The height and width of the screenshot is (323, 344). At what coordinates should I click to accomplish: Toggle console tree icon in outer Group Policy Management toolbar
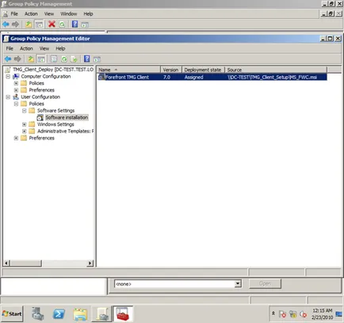(39, 25)
